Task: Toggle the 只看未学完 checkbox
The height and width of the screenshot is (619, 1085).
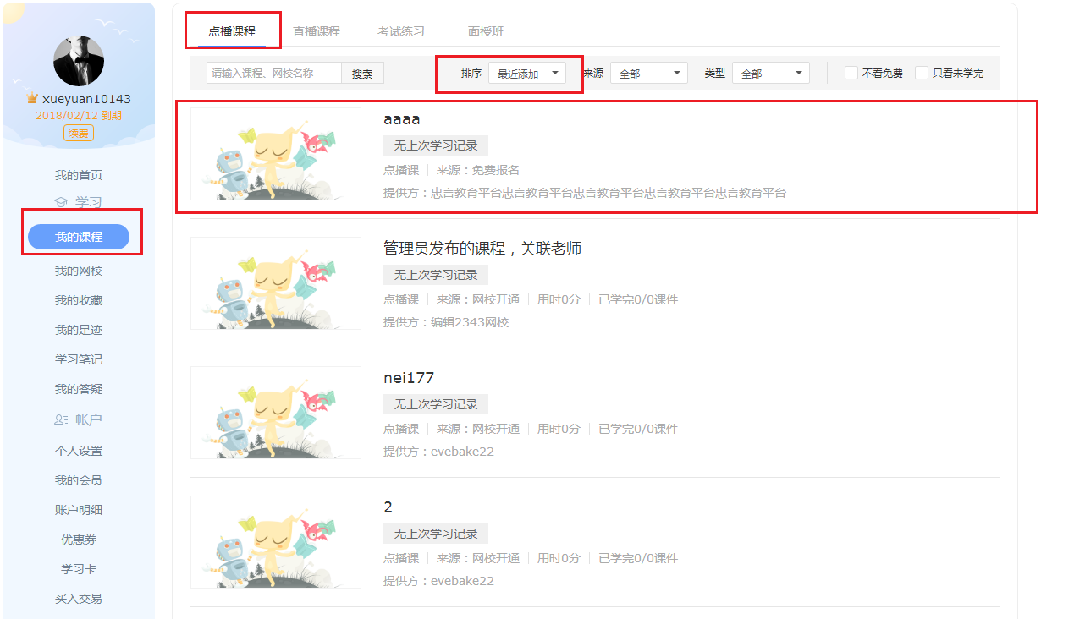Action: point(922,74)
